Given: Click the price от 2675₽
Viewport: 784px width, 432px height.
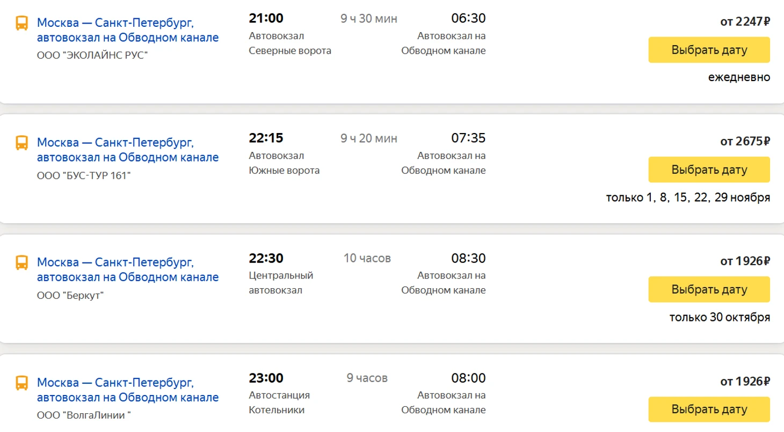Looking at the screenshot, I should tap(745, 142).
